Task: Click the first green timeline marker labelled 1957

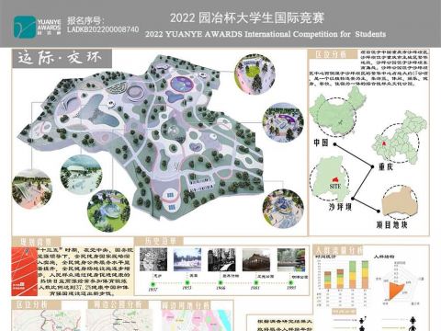Action: 153,283
